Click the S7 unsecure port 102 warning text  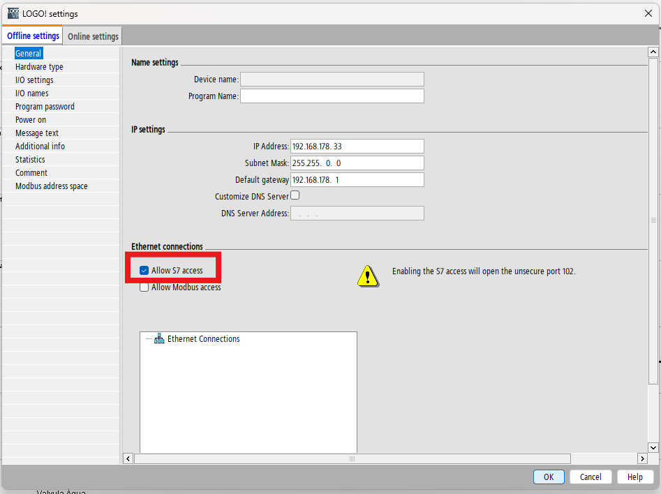point(484,271)
